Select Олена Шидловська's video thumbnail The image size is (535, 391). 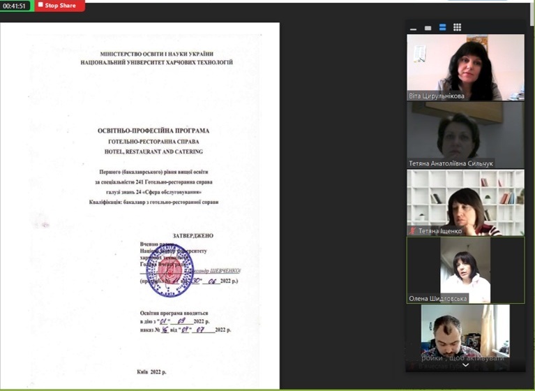(x=465, y=270)
